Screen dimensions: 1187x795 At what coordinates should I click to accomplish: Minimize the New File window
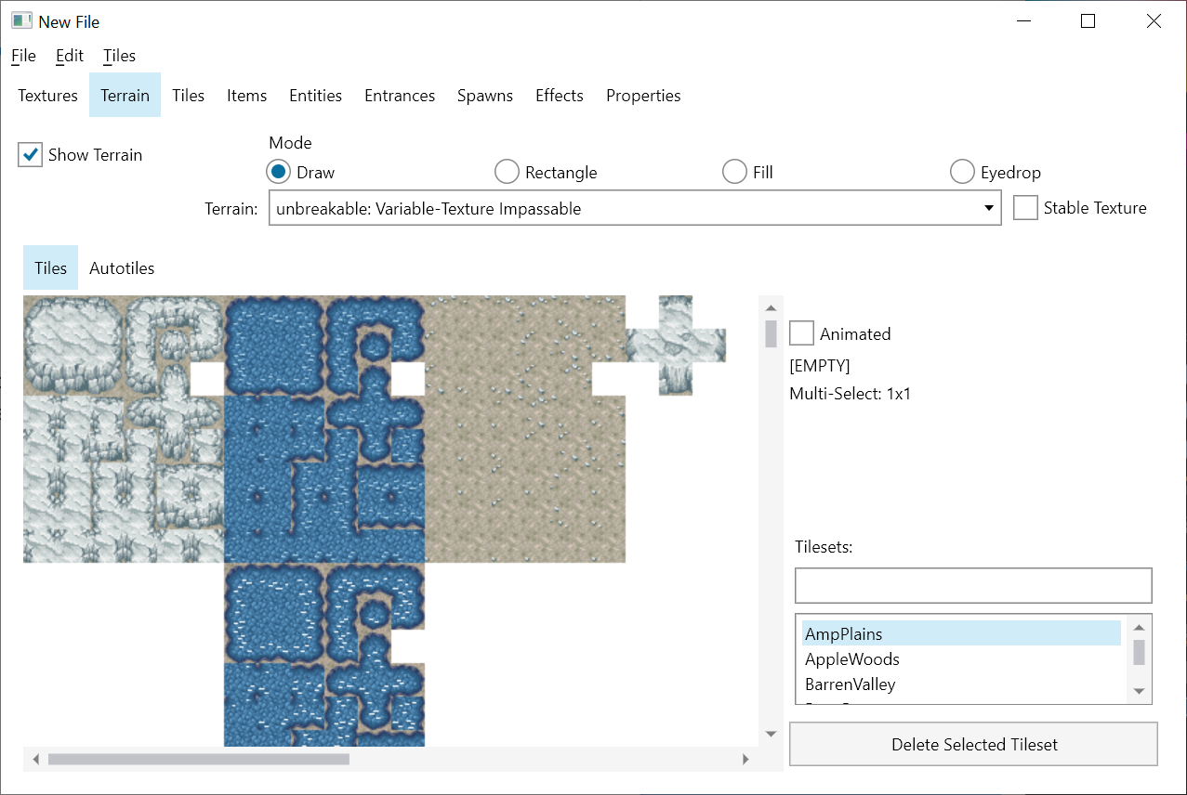(x=1022, y=21)
